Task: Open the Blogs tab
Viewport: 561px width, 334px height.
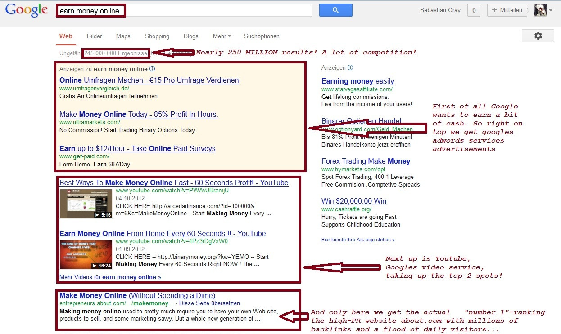Action: [x=191, y=36]
